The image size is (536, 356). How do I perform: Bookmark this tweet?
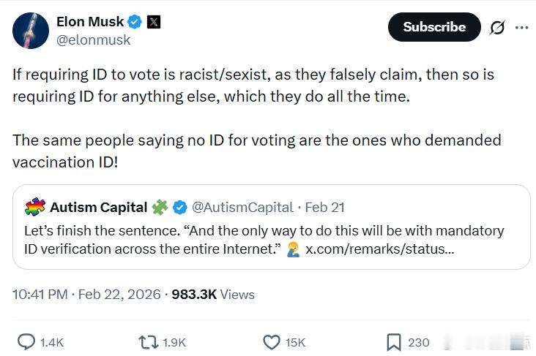tap(394, 341)
